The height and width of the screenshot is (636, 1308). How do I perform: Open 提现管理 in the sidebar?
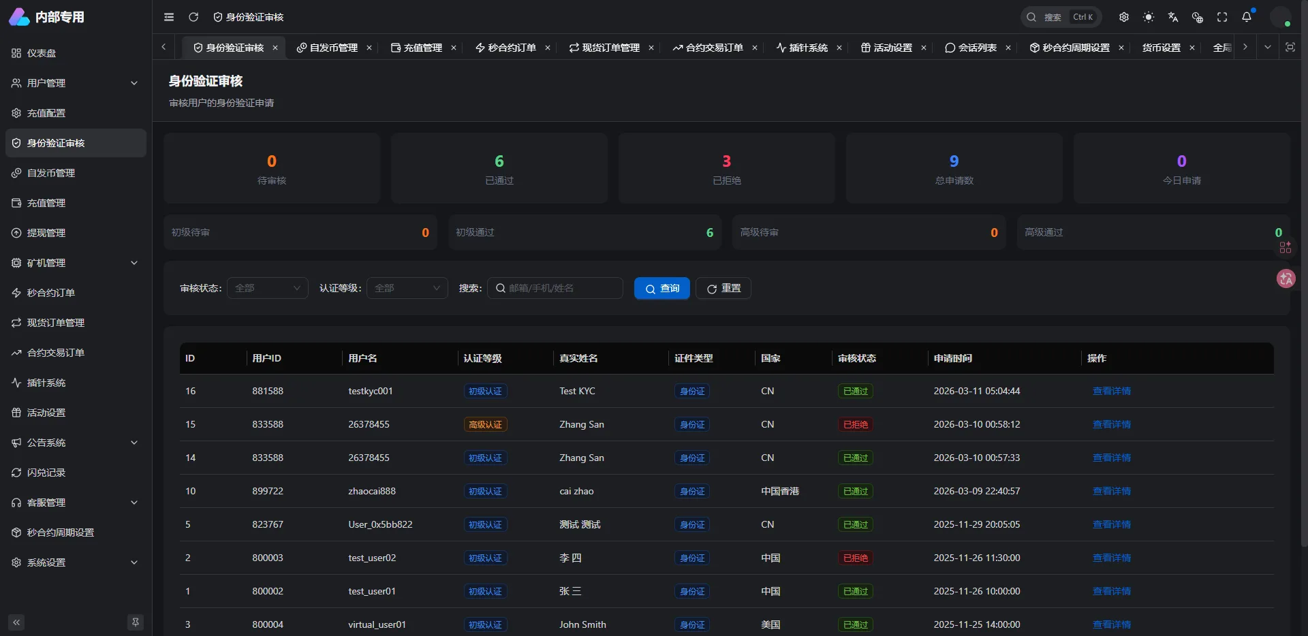point(76,233)
